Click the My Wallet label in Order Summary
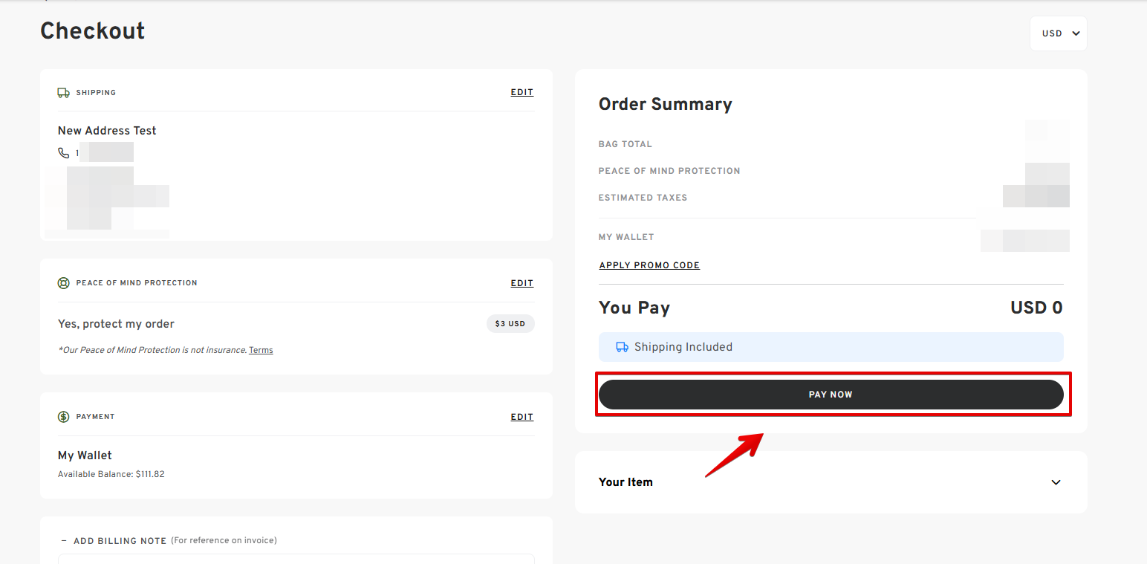This screenshot has width=1147, height=564. pos(626,237)
